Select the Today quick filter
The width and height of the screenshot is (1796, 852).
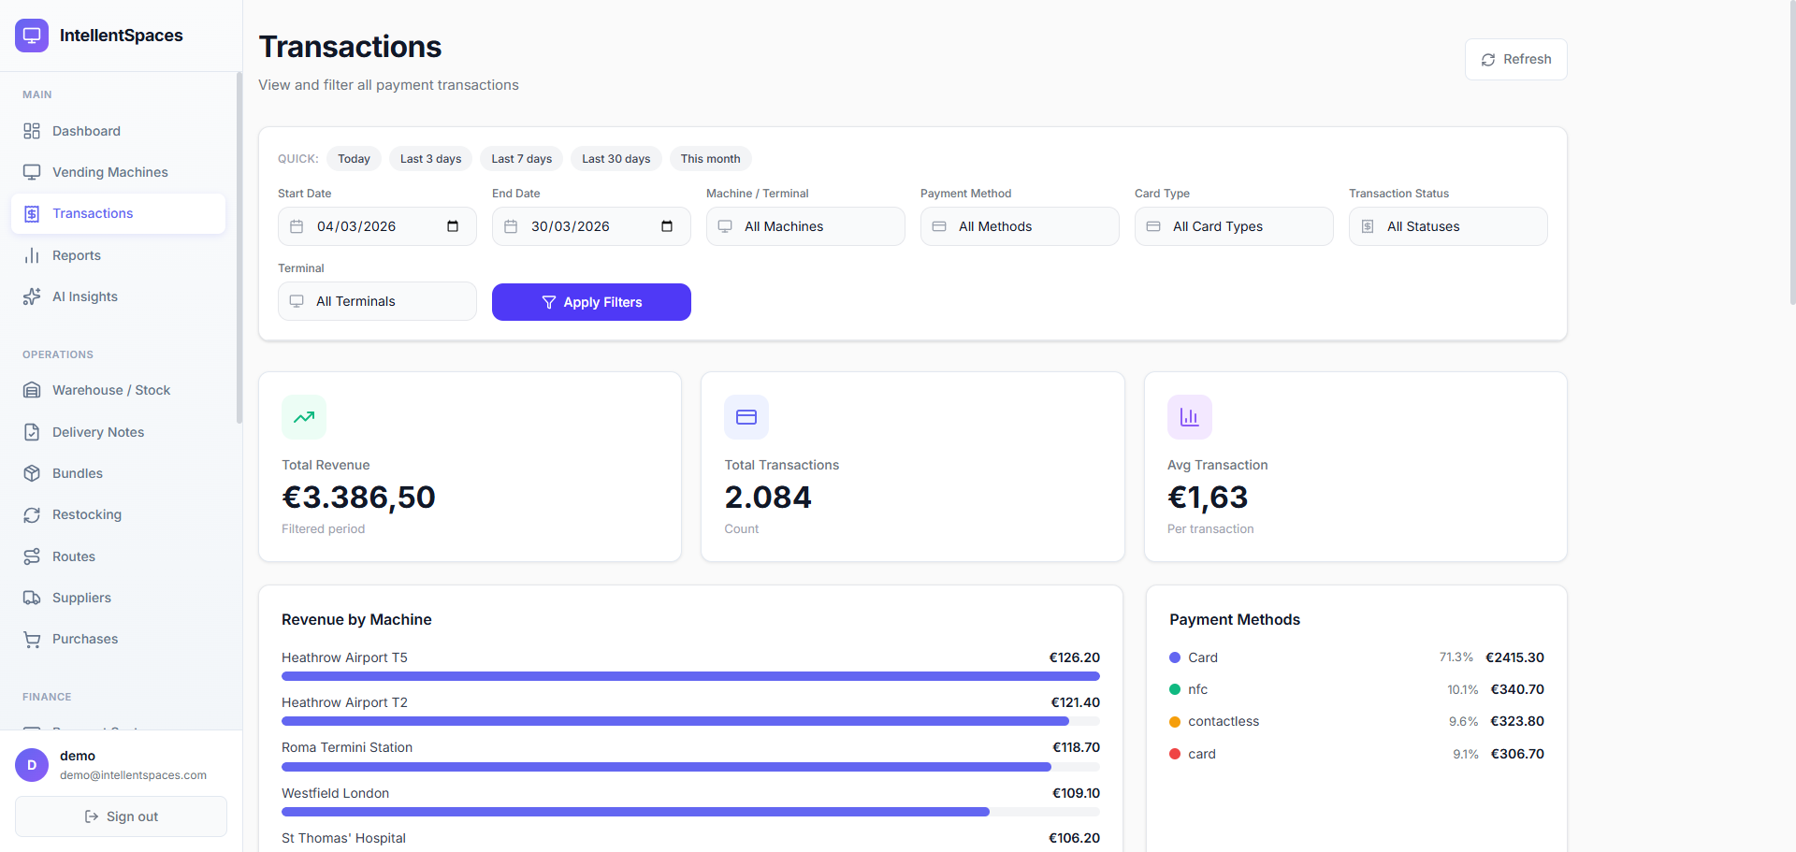(354, 159)
